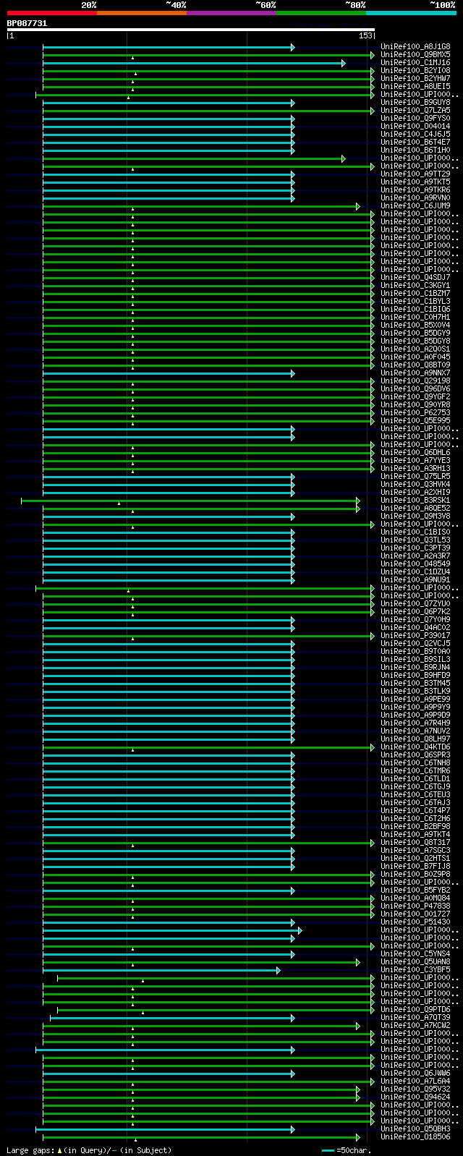Screen dimensions: 463x1156
Task: Click the purple ~60% identity scale segment
Action: point(231,13)
